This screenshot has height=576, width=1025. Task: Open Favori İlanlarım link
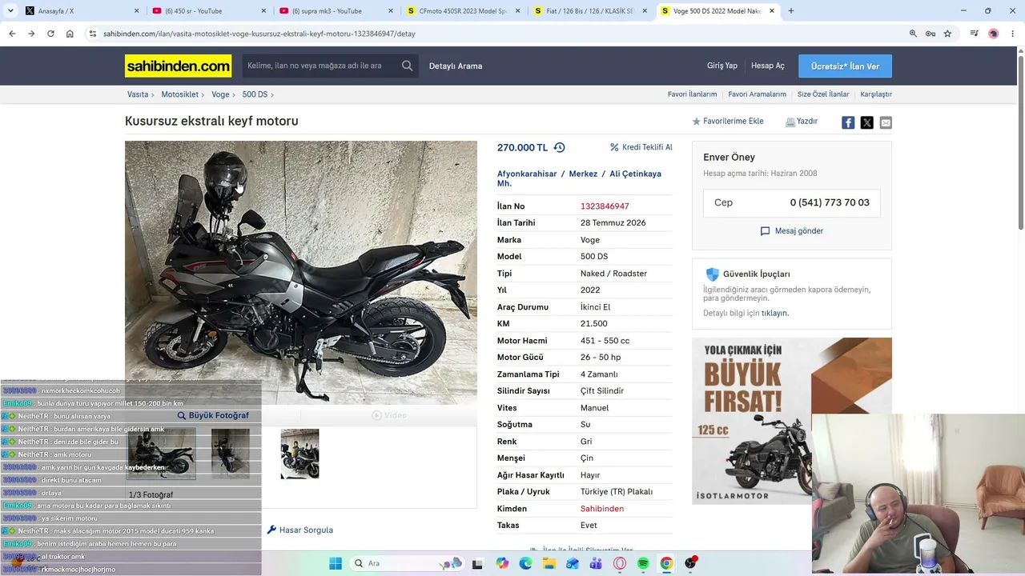tap(693, 94)
